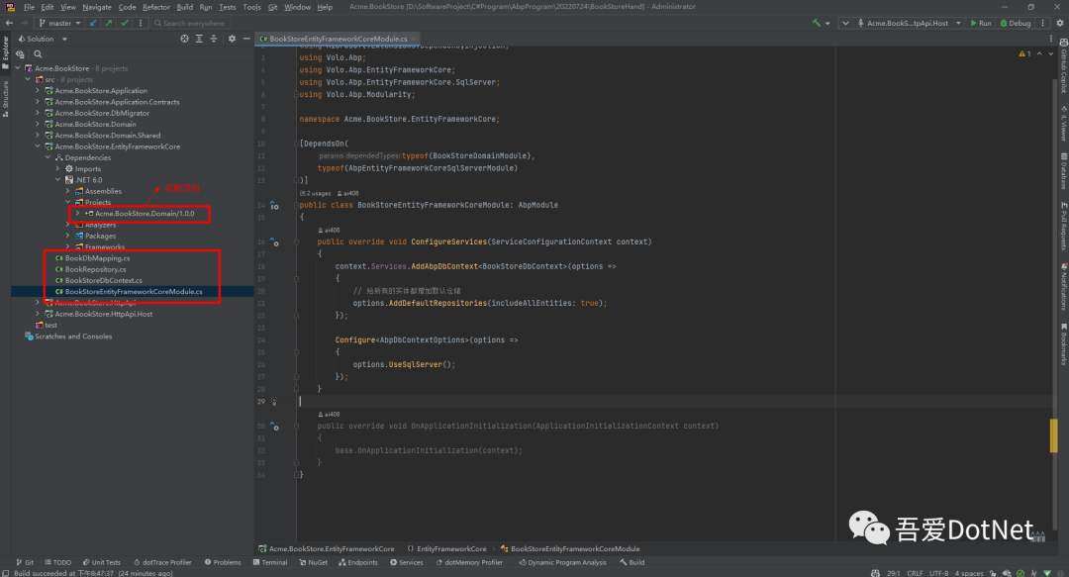
Task: Select BookDbMapping.cs in the solution tree
Action: click(x=97, y=258)
